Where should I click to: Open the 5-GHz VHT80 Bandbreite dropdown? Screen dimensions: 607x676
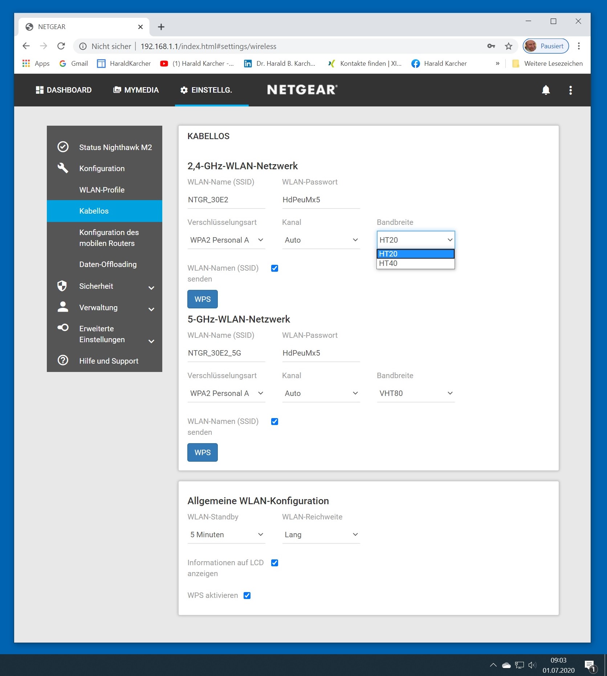415,393
